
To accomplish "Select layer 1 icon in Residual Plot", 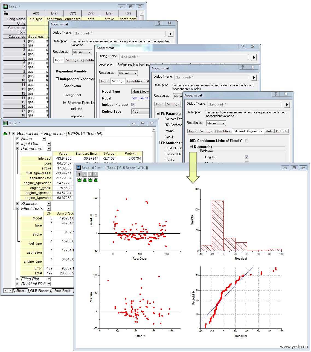I will coord(79,174).
